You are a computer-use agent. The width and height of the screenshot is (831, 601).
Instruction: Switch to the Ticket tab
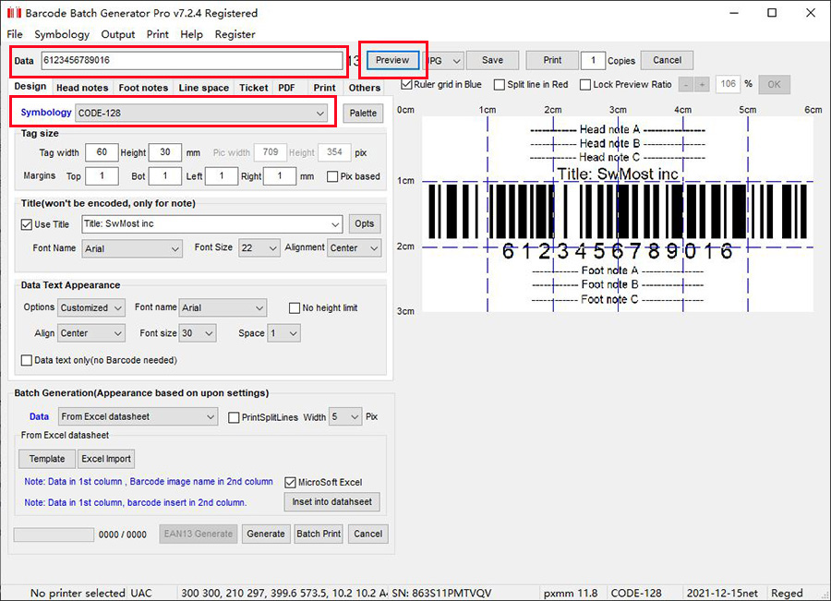pyautogui.click(x=253, y=88)
